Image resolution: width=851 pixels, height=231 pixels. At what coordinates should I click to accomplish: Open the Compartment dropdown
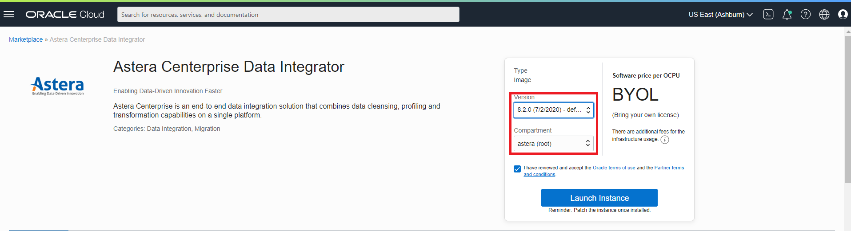[553, 144]
